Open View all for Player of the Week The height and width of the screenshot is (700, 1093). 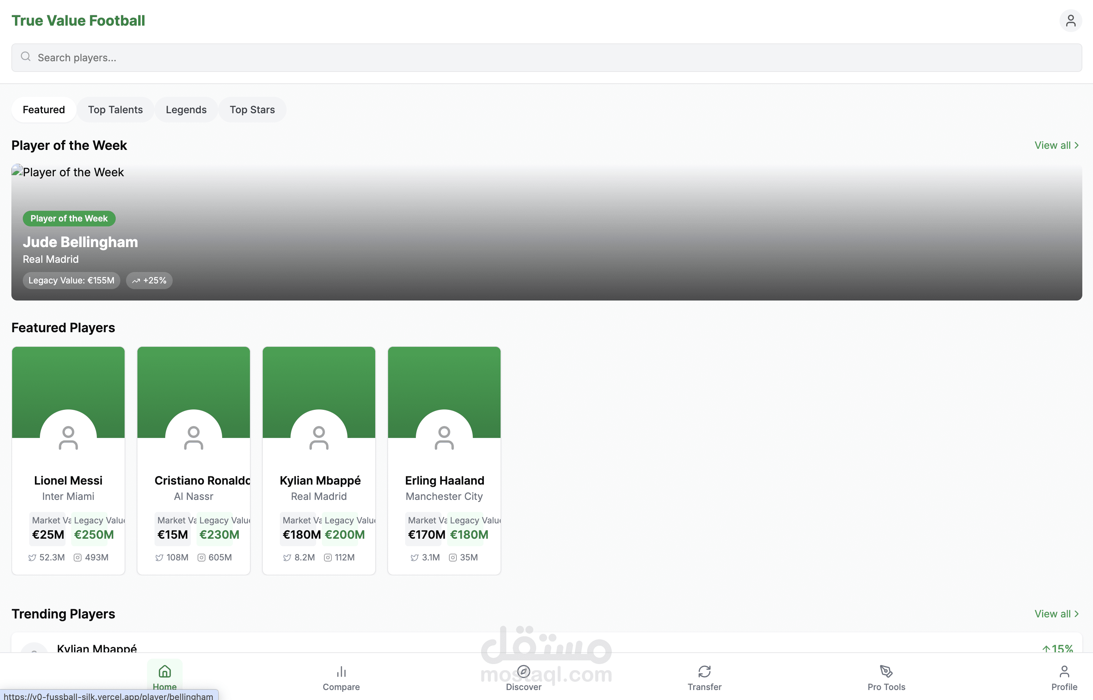tap(1057, 146)
